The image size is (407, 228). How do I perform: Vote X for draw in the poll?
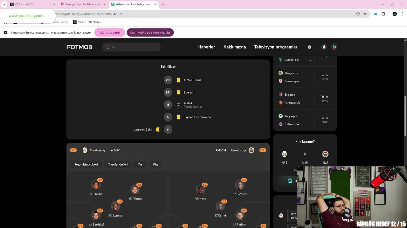point(305,154)
